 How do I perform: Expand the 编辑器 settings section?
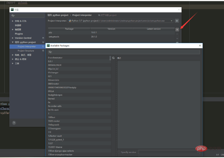click(x=13, y=29)
